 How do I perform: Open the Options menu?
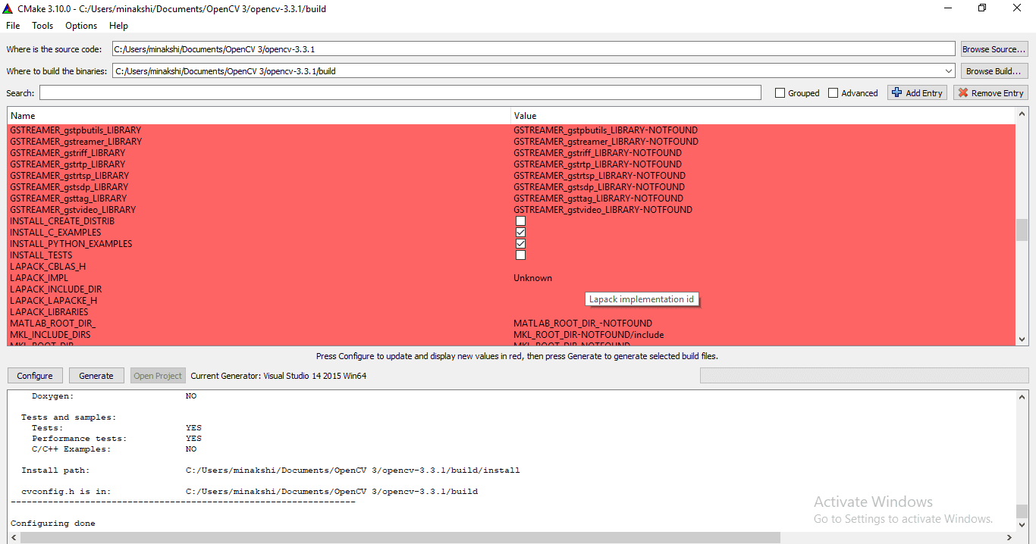(x=81, y=26)
